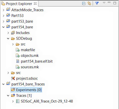The width and height of the screenshot is (119, 109).
Task: Maximize the Project Explorer view
Action: [x=115, y=3]
